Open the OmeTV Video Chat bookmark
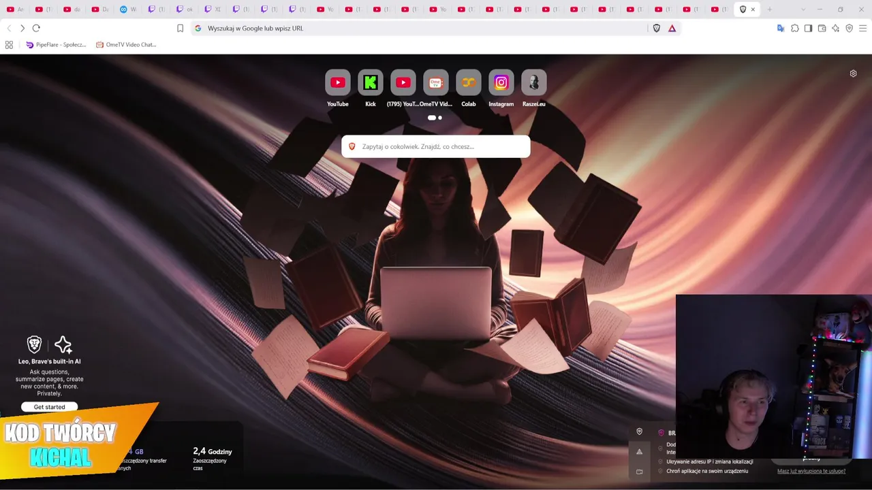The height and width of the screenshot is (490, 872). 126,45
